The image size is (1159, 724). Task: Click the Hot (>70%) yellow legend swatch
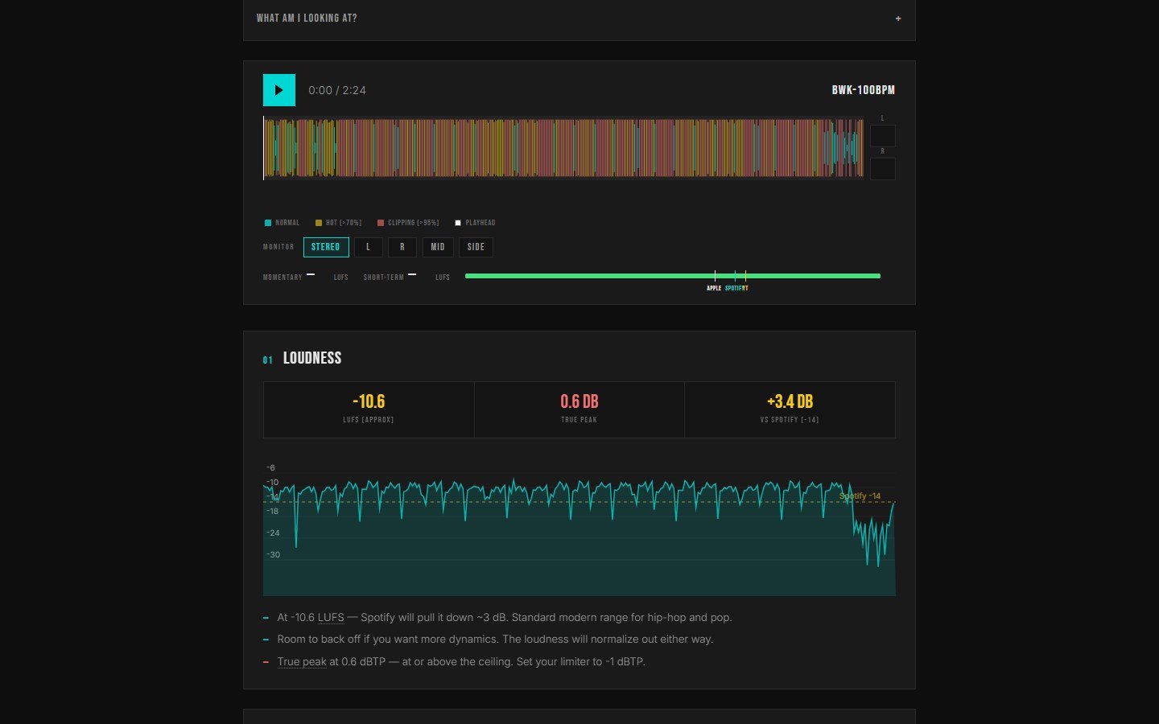(x=319, y=223)
